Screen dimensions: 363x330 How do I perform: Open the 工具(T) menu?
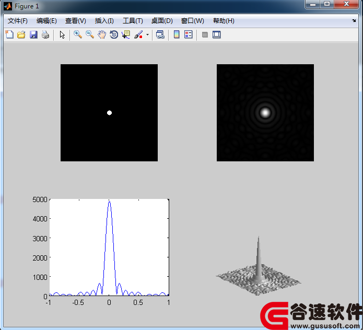pos(133,21)
